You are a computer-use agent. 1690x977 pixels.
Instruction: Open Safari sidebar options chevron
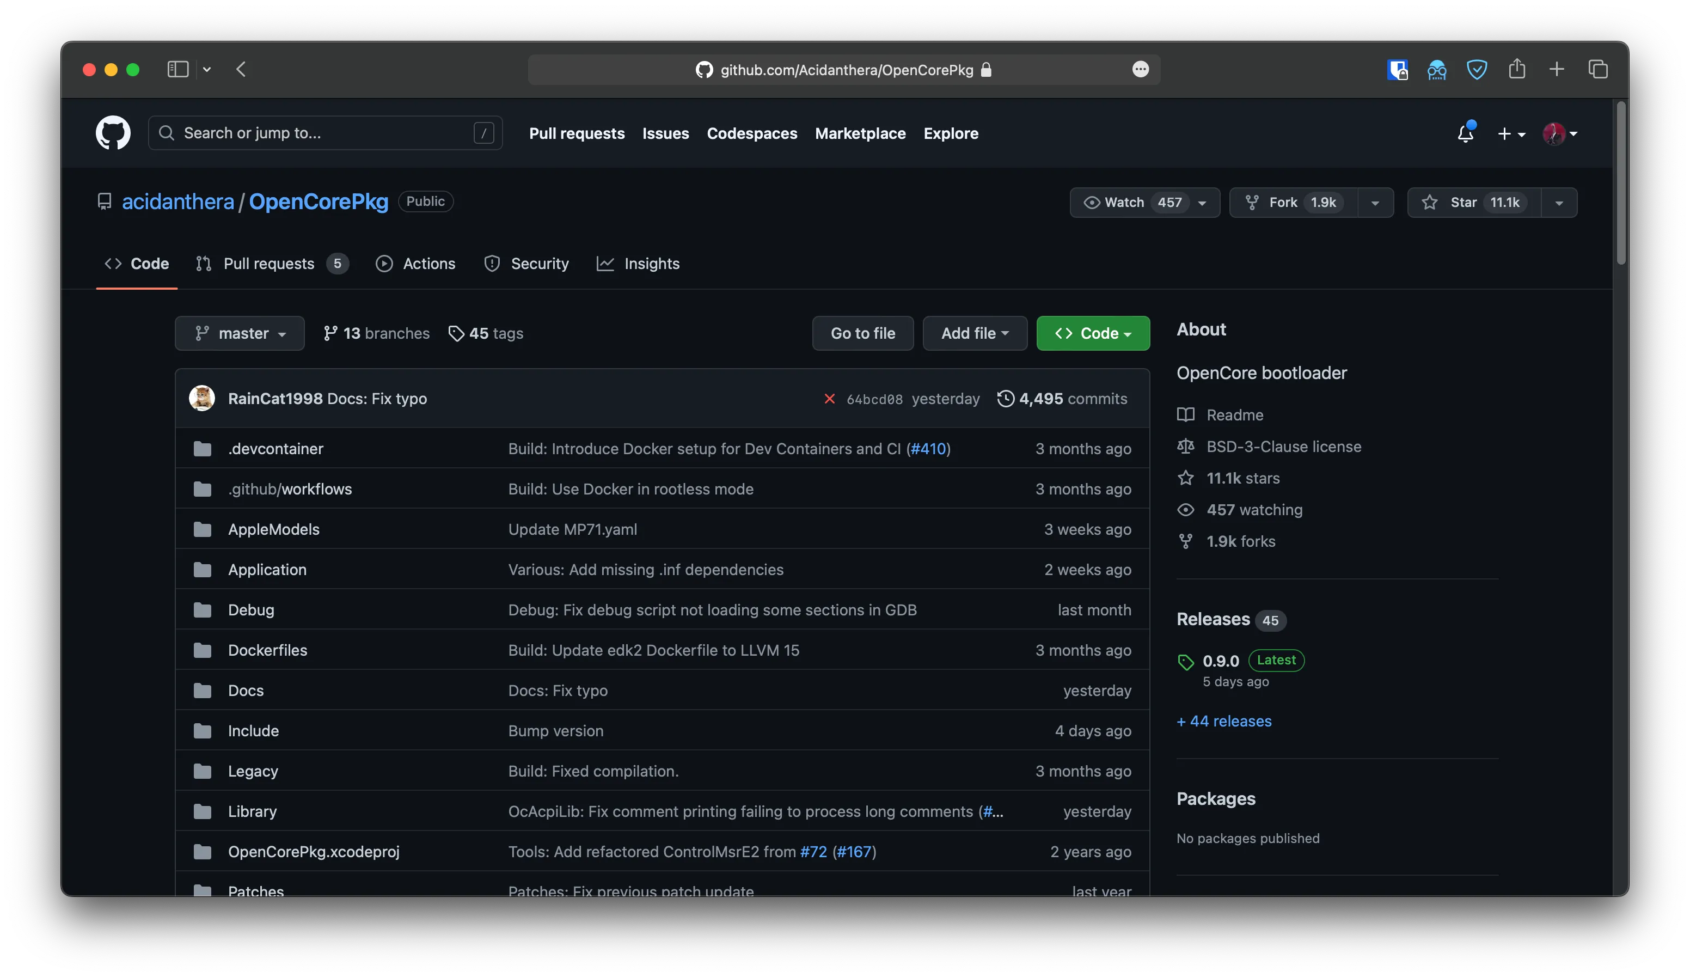206,69
